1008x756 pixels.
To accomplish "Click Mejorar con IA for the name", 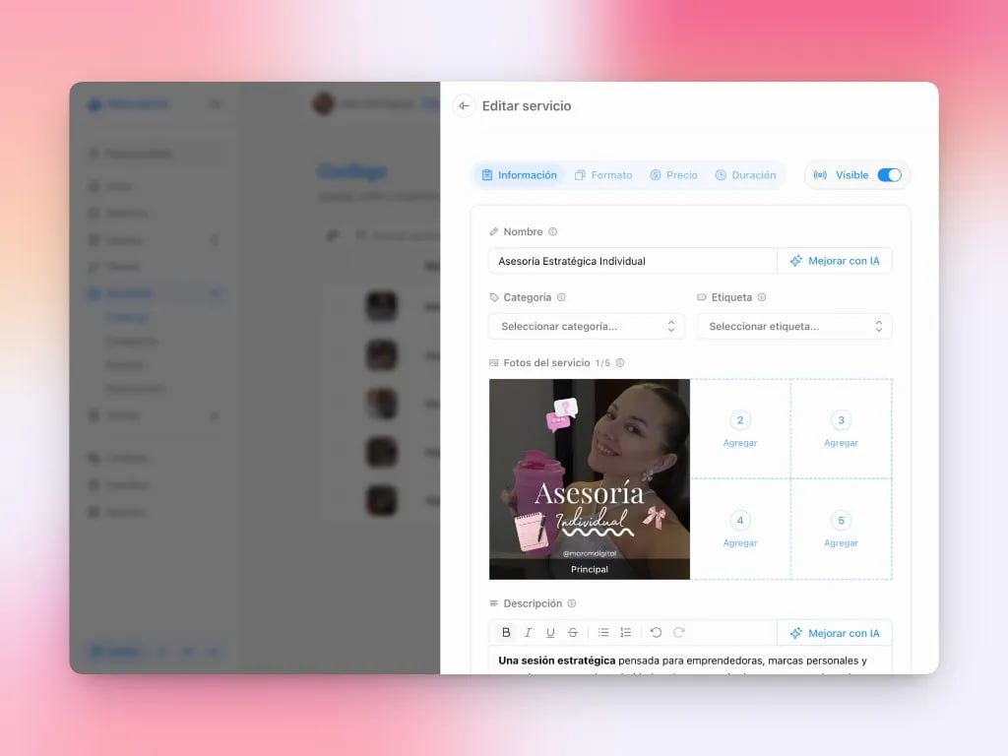I will (835, 261).
